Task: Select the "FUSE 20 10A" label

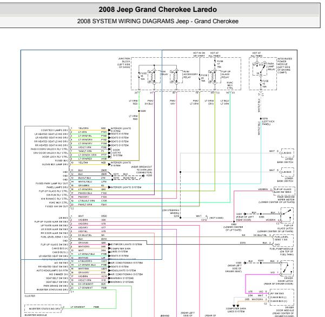Action: (204, 78)
